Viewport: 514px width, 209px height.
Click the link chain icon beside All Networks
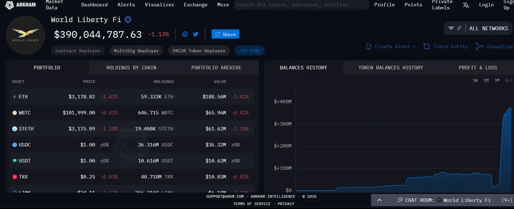point(459,28)
